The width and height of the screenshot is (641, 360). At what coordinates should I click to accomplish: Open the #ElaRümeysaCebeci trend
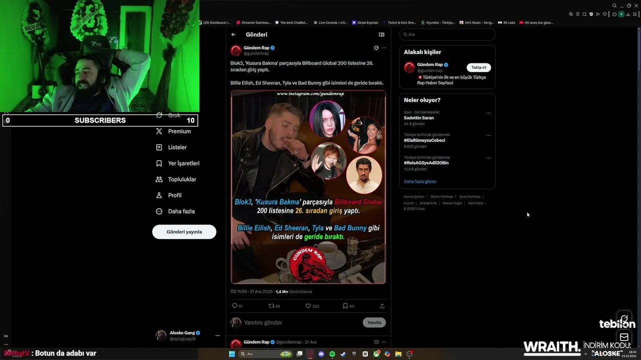424,140
